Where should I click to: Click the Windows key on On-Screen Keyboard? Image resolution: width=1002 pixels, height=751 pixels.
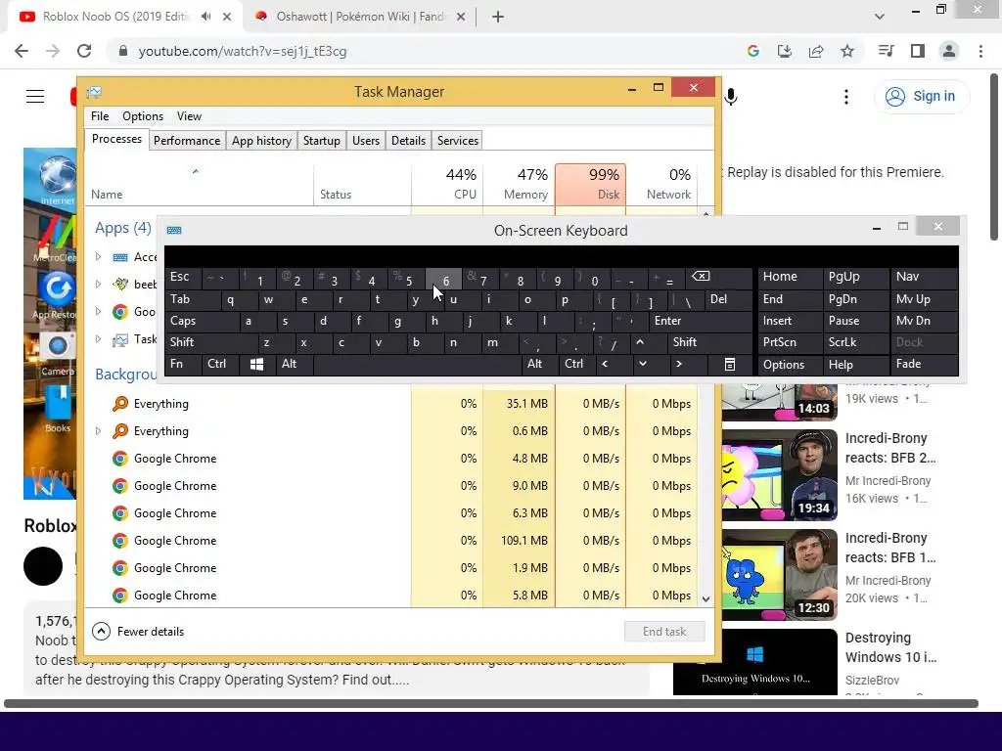pos(257,364)
